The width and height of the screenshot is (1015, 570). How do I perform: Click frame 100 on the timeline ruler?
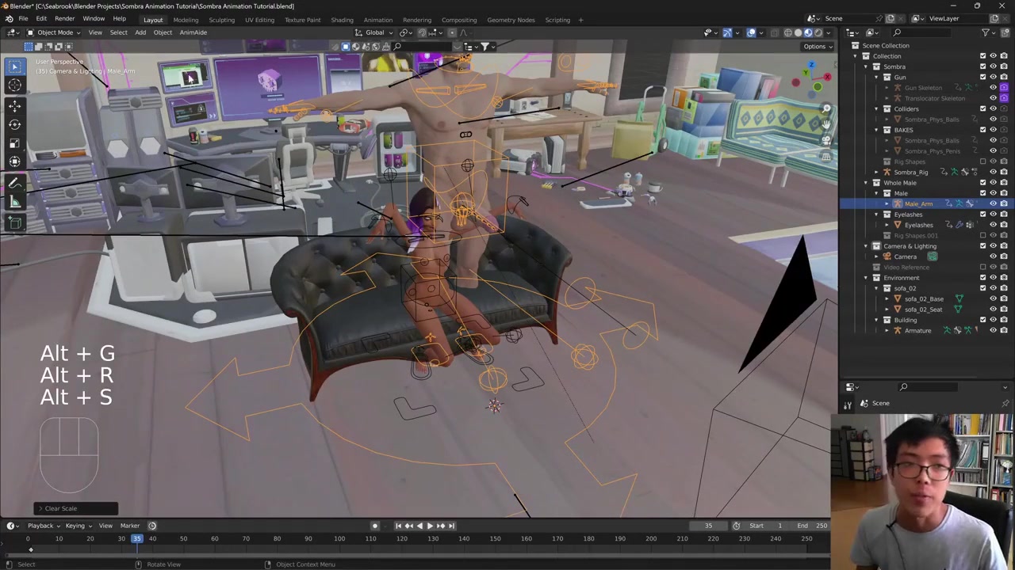tap(339, 539)
